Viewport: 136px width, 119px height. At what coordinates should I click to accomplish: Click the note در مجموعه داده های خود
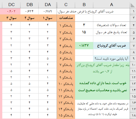(x=103, y=104)
